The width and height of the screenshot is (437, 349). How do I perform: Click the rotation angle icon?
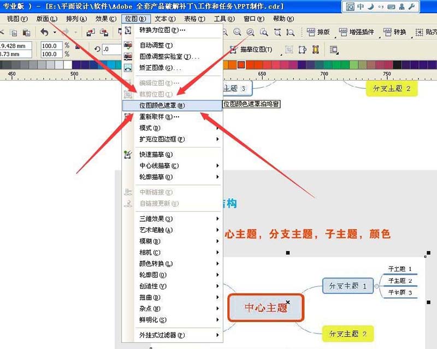coord(97,49)
